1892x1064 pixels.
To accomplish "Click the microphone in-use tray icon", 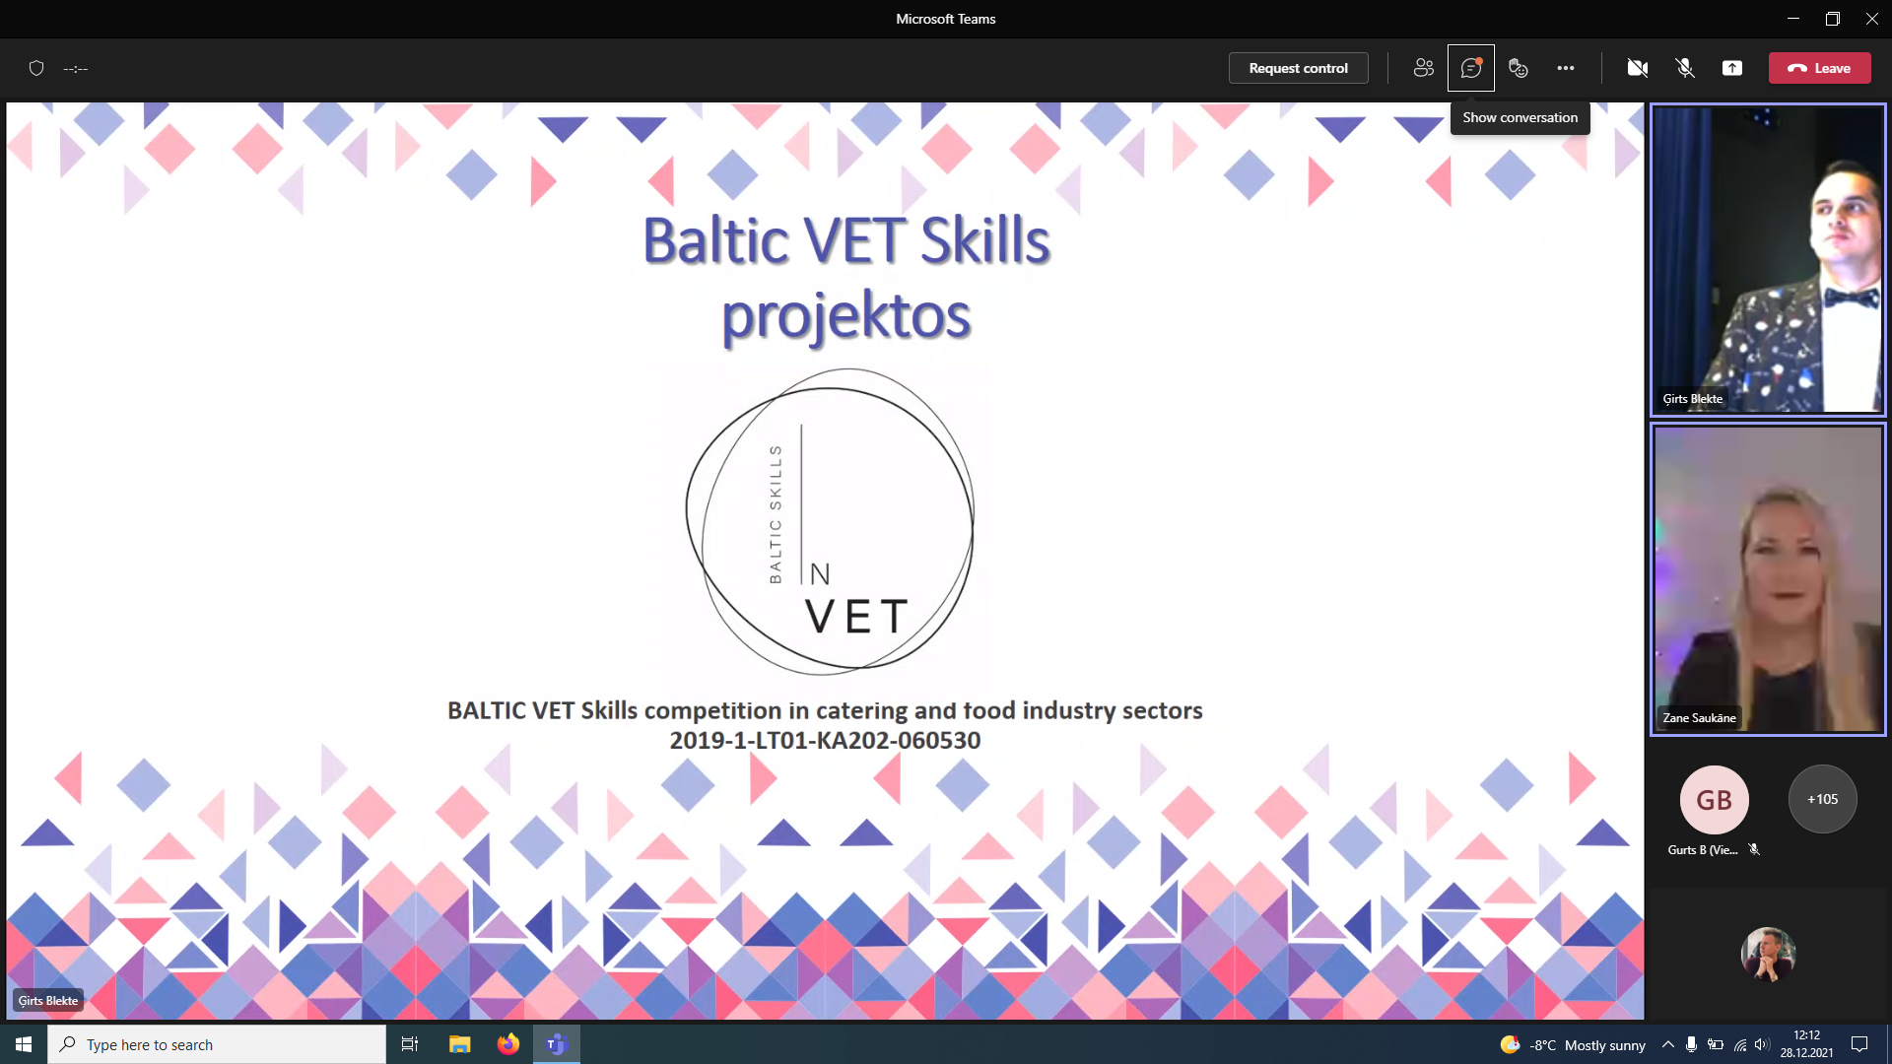I will point(1691,1044).
